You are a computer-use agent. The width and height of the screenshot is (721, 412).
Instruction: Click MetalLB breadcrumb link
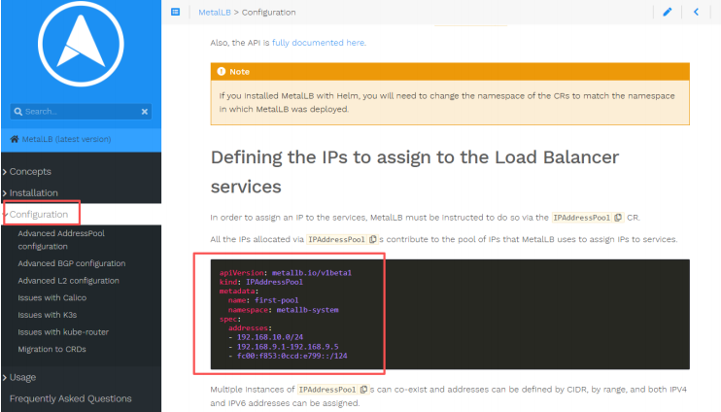tap(215, 13)
